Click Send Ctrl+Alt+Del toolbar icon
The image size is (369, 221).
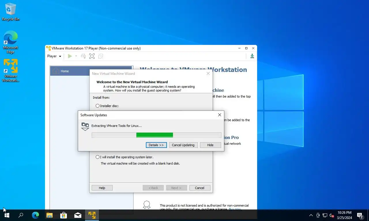tap(83, 56)
